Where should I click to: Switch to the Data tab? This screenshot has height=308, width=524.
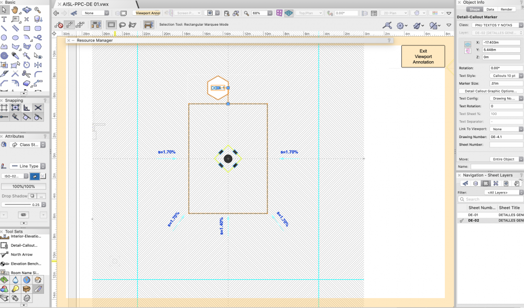pos(490,9)
